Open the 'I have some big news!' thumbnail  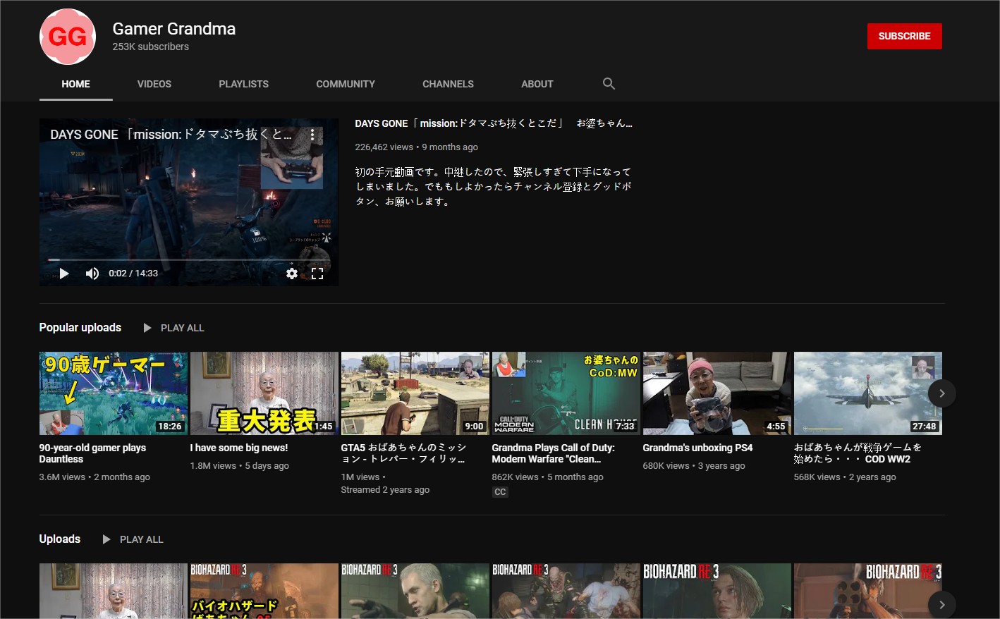pos(264,393)
